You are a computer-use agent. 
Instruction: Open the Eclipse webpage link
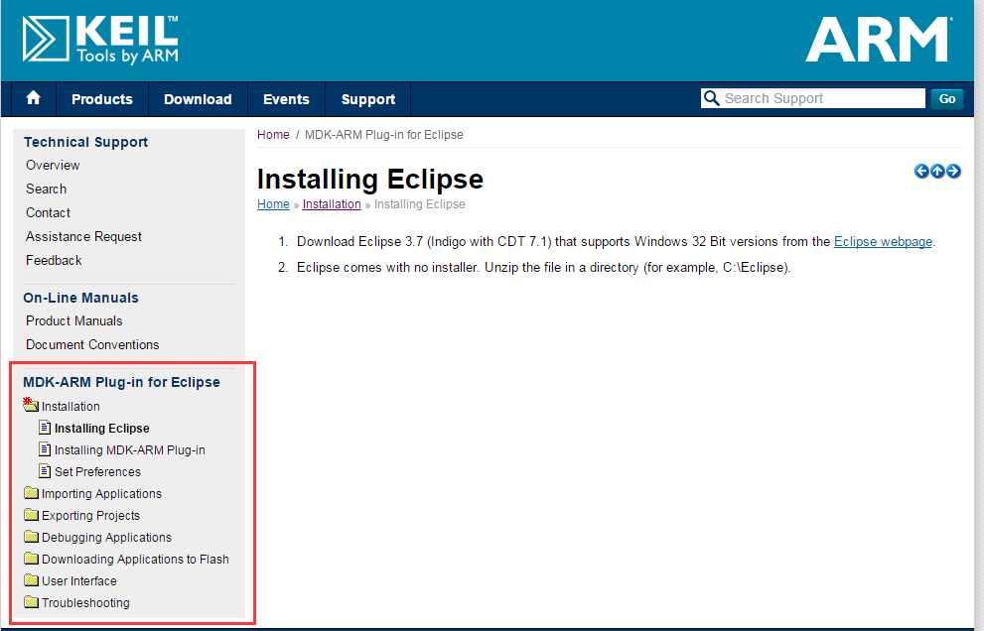[x=883, y=241]
